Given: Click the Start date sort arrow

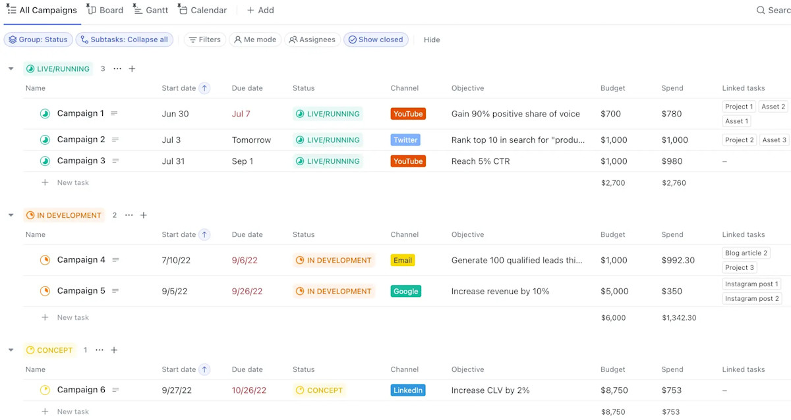Looking at the screenshot, I should [204, 88].
